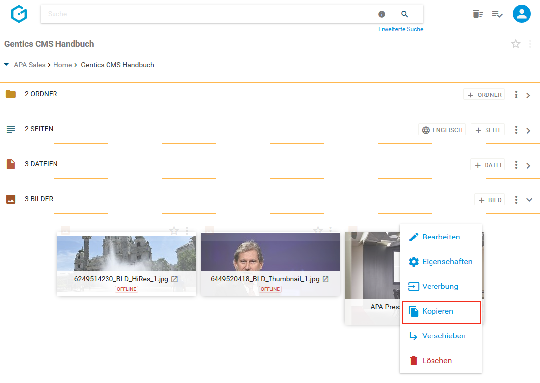Expand the breadcrumb node dropdown arrow

(6, 65)
